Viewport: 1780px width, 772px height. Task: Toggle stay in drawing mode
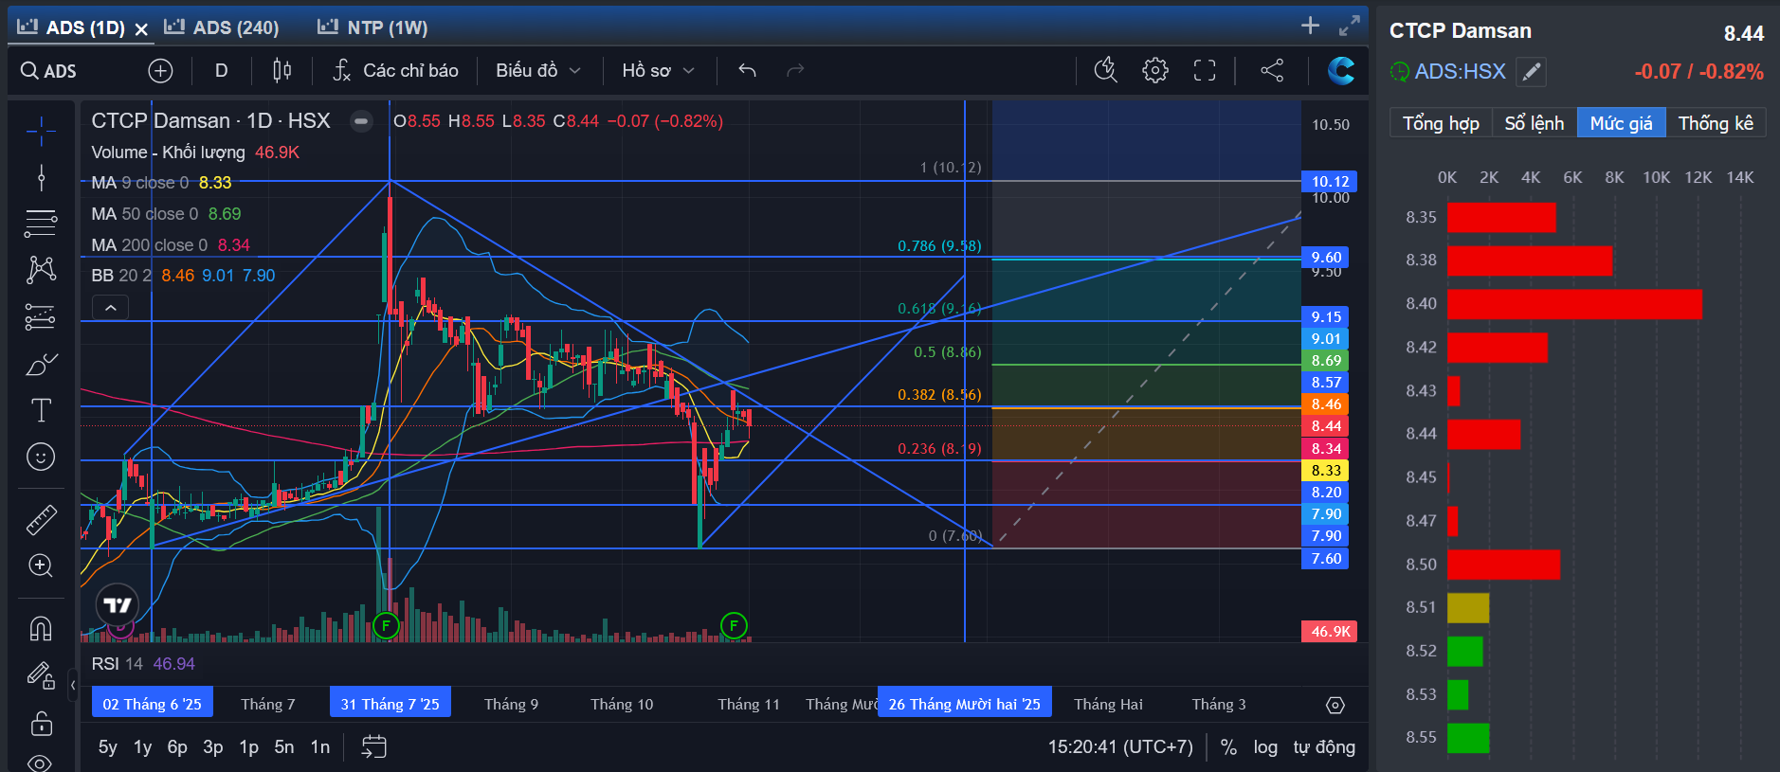pyautogui.click(x=41, y=675)
